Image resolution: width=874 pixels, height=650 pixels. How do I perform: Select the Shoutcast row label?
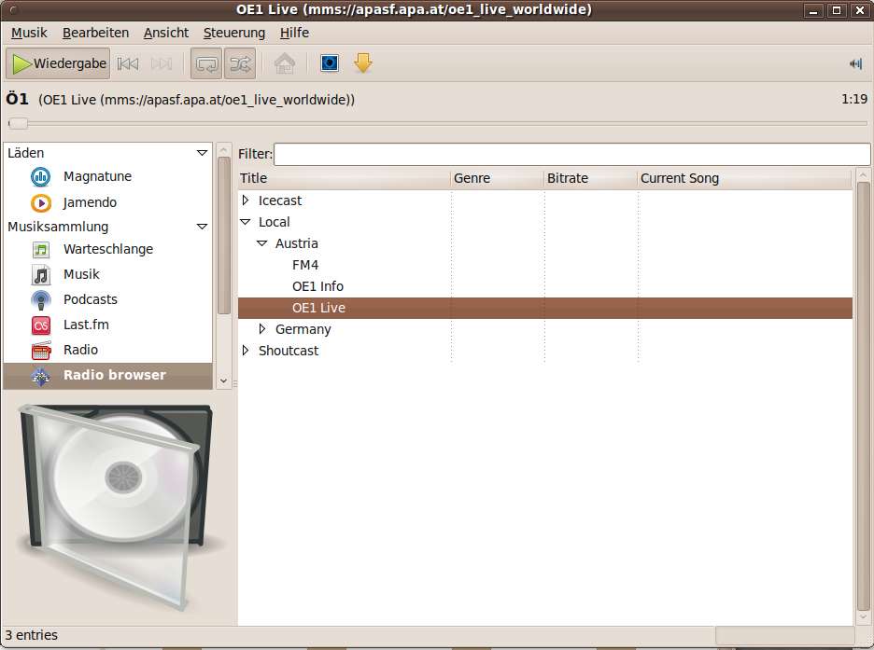coord(289,351)
